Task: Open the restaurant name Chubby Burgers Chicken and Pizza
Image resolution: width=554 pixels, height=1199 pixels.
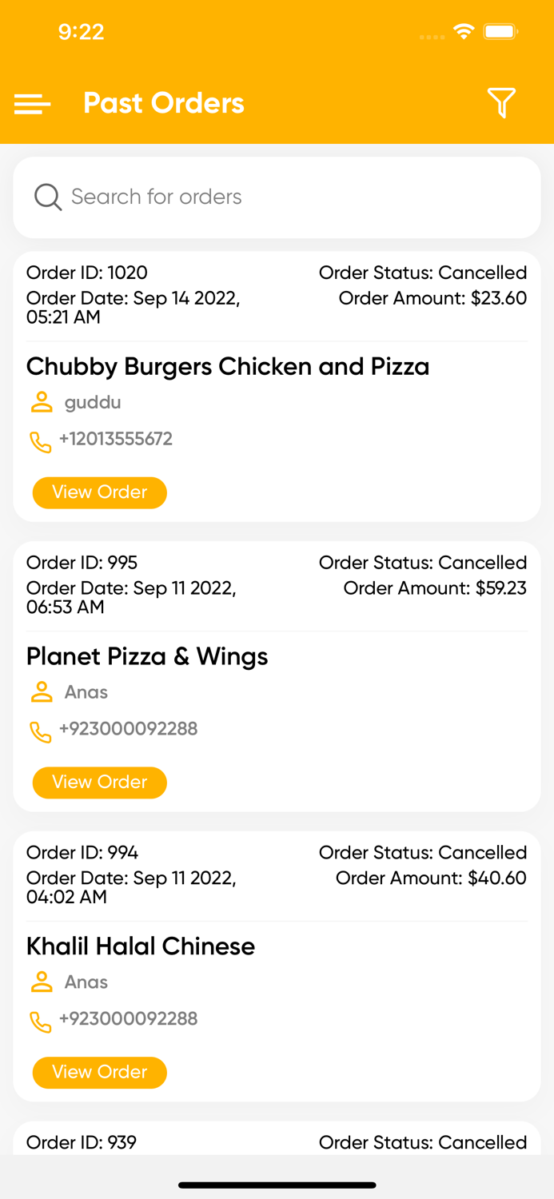Action: tap(228, 366)
